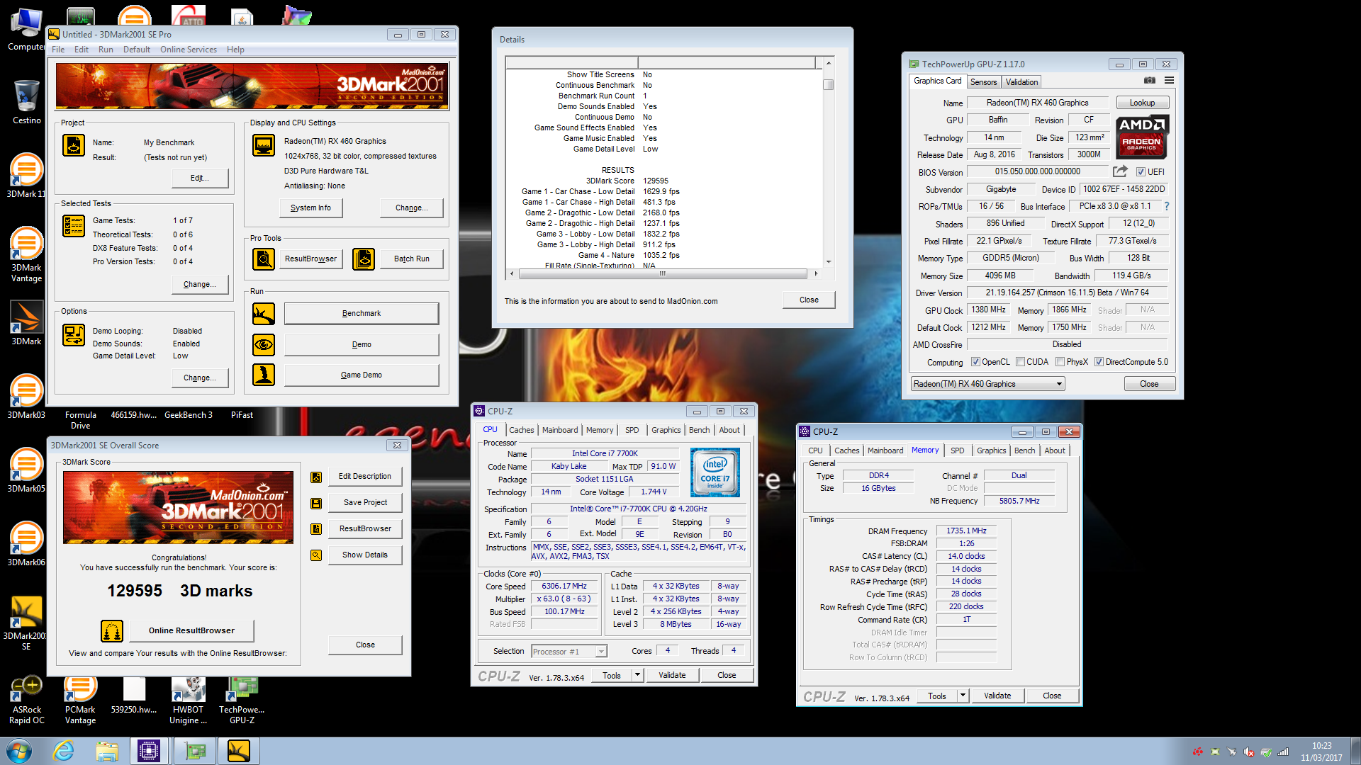Click the scroll down arrow in Details list
This screenshot has height=765, width=1361.
point(828,261)
